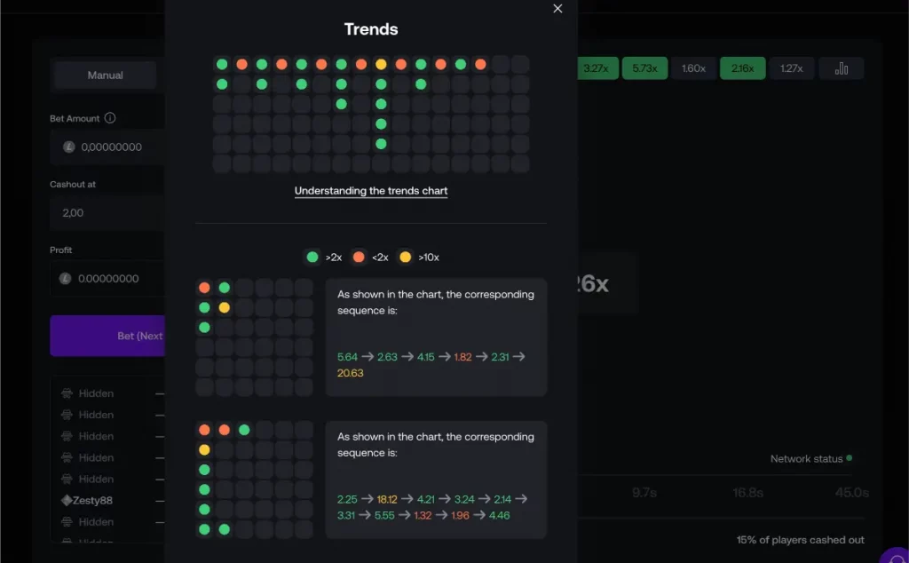Click the yellow 18.12 sequence value
The height and width of the screenshot is (563, 909).
[387, 499]
